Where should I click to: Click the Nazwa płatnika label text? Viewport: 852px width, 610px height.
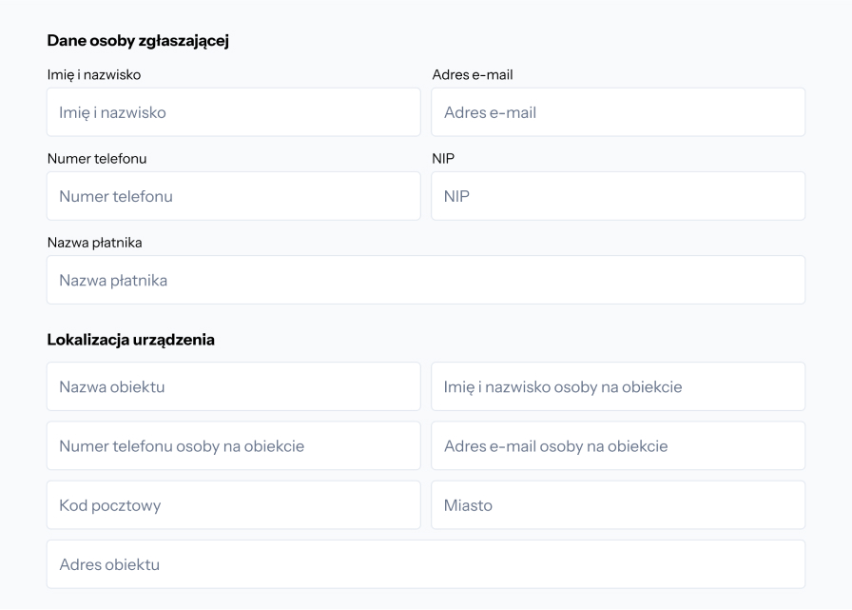(x=94, y=242)
